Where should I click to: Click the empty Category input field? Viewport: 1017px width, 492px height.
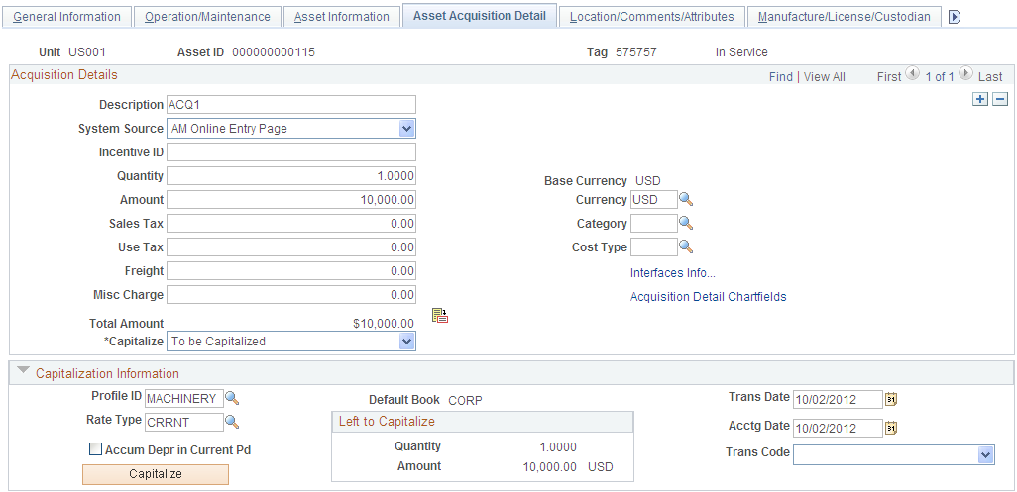[654, 224]
